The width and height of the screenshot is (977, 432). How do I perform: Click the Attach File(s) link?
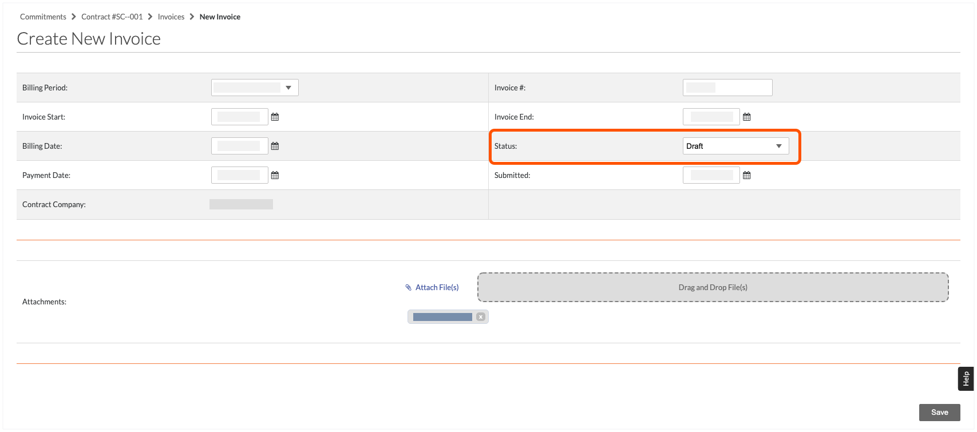[x=437, y=287]
